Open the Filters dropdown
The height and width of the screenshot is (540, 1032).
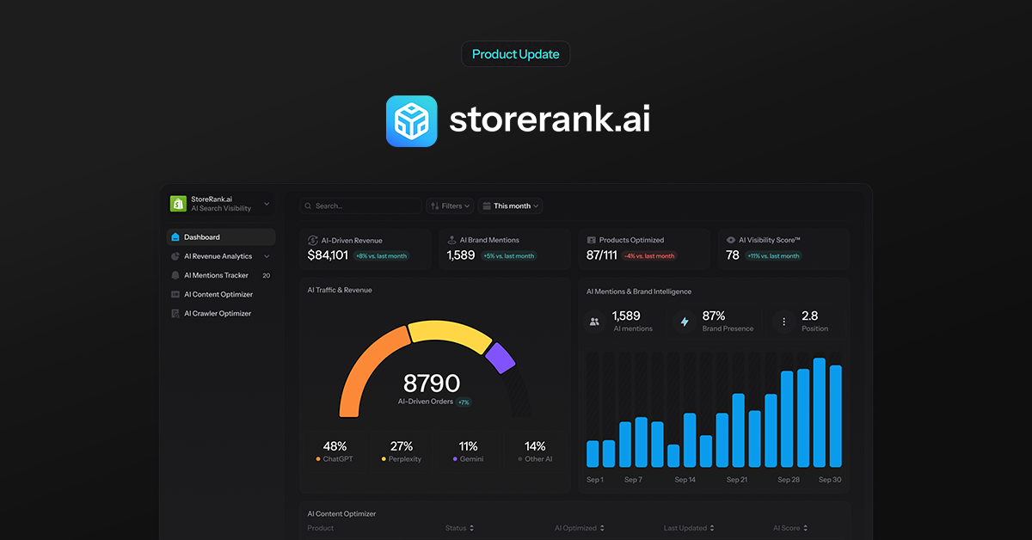pos(450,206)
